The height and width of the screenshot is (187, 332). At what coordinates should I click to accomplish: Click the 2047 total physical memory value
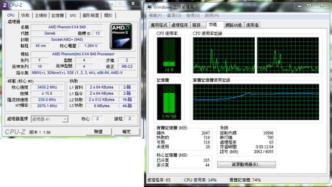pos(205,133)
